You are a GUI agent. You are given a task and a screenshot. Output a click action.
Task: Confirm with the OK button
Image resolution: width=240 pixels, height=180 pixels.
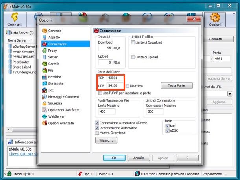[x=114, y=158]
